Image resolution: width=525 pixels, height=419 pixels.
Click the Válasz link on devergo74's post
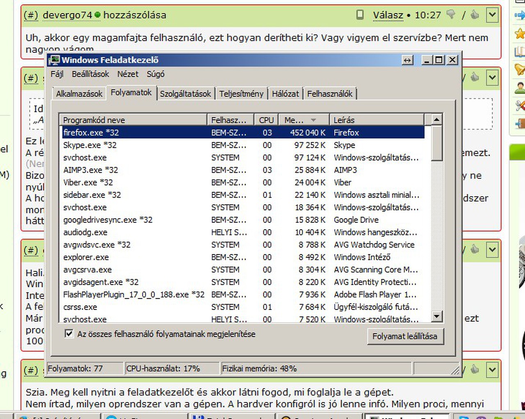pos(388,15)
